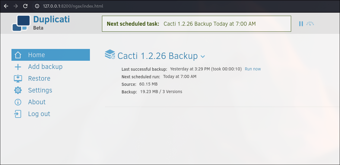The image size is (340, 165).
Task: Click the Home house icon
Action: 18,55
